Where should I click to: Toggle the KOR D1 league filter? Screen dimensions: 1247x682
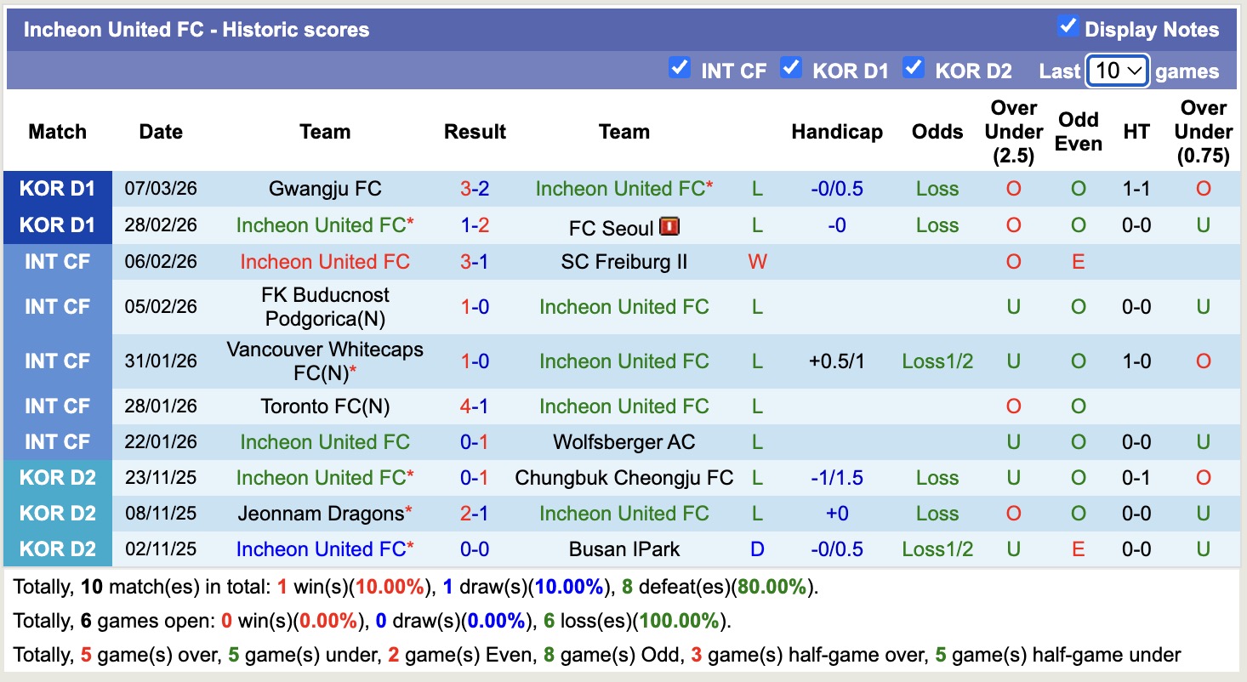pyautogui.click(x=791, y=69)
